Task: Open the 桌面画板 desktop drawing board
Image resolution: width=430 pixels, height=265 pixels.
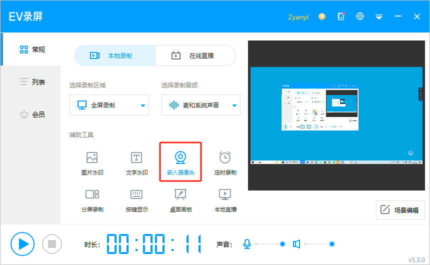Action: (x=180, y=200)
